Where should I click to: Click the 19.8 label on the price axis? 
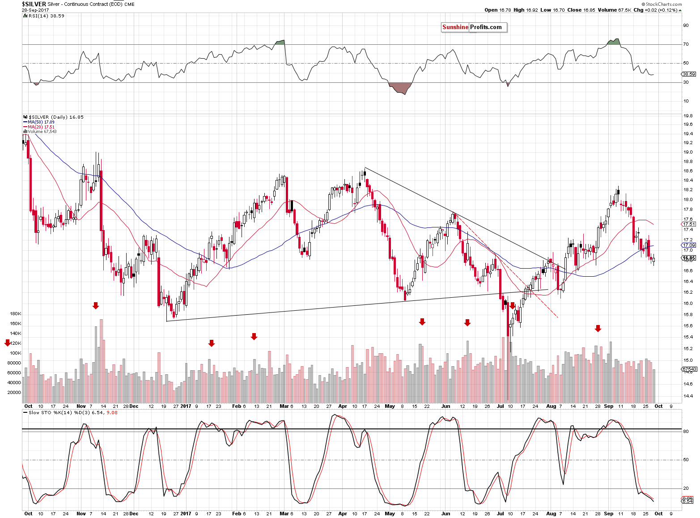point(687,116)
